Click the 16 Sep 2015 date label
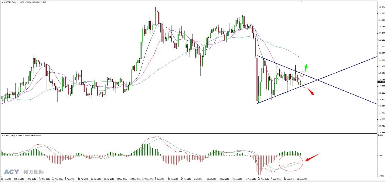The width and height of the screenshot is (385, 182). (289, 179)
